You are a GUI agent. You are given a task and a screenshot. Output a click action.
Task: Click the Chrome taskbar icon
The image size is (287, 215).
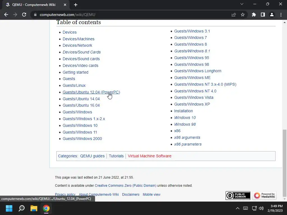coord(46,208)
